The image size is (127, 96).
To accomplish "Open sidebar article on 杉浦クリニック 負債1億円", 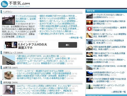I will (108, 42).
